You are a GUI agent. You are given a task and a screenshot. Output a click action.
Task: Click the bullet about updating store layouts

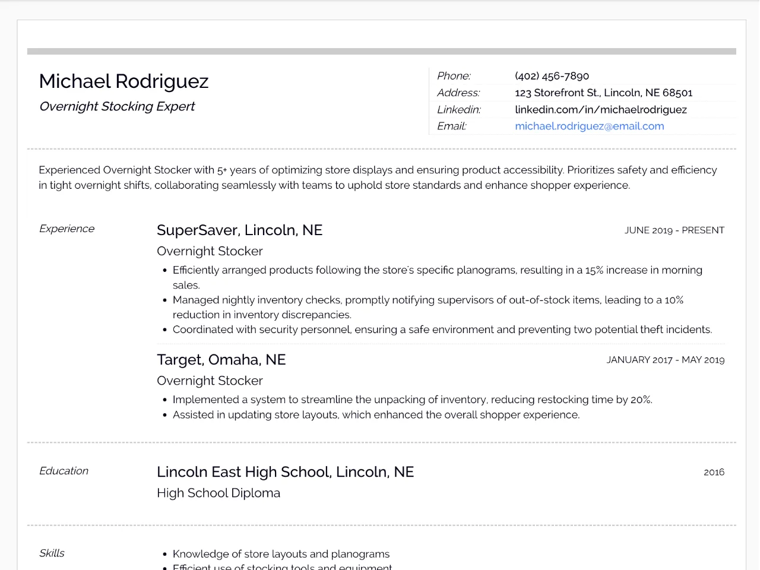click(376, 414)
